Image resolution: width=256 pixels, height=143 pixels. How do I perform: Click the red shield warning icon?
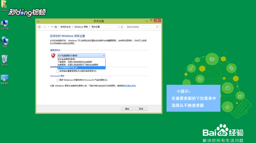[53, 55]
